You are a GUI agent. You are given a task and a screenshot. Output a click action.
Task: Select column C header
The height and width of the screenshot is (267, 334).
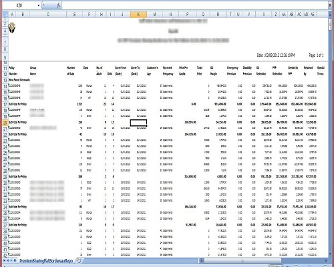(x=48, y=15)
